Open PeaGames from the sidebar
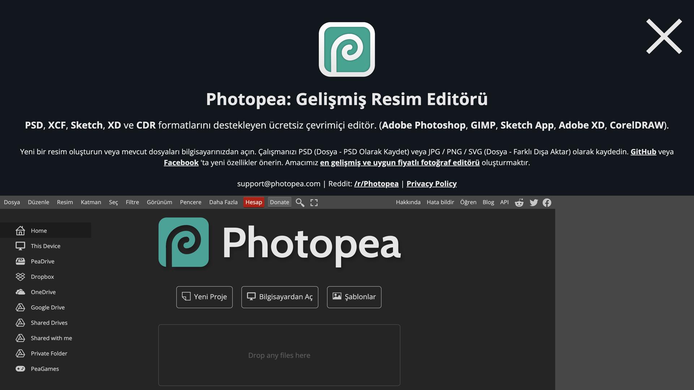The image size is (694, 390). (x=44, y=369)
